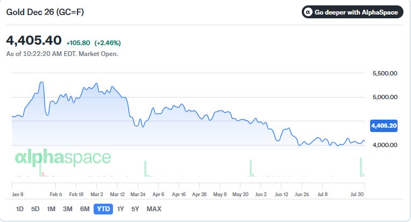Screen dimensions: 411x222
Task: Click the green volume bar near Jul 30
Action: pos(361,167)
